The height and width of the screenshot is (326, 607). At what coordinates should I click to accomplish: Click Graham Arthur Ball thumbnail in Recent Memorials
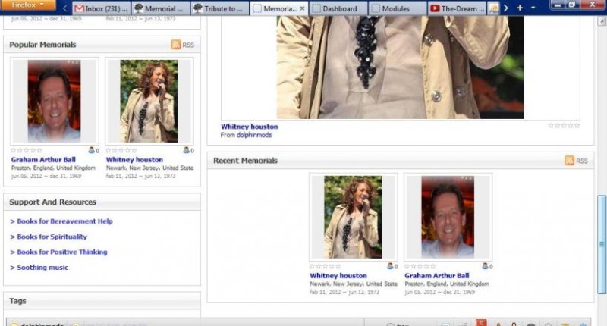click(x=448, y=217)
